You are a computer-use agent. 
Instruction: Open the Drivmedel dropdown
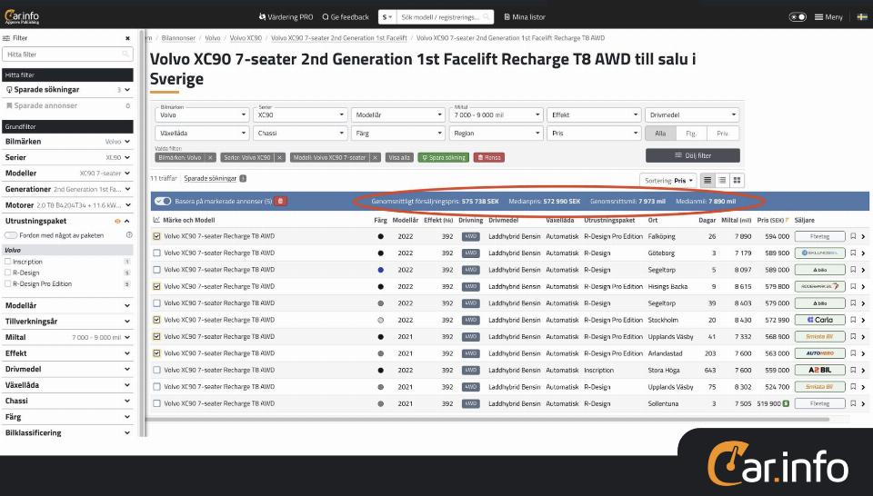coord(692,114)
